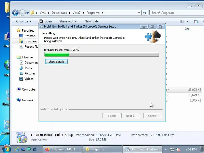The width and height of the screenshot is (204, 153).
Task: Click the installation progress bar
Action: click(101, 54)
